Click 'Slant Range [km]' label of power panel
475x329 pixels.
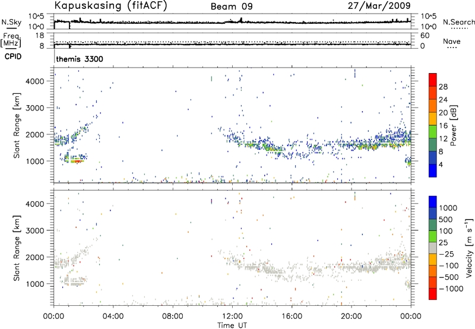17,125
